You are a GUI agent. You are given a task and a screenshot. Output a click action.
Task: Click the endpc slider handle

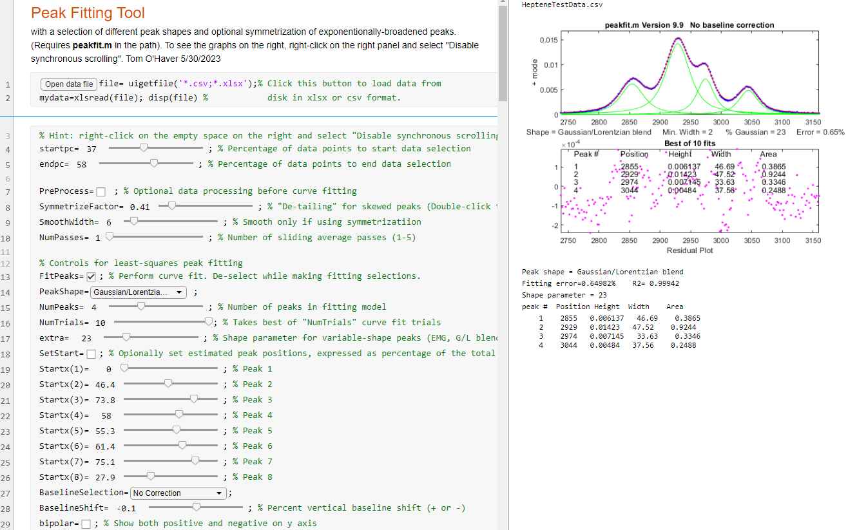click(x=153, y=164)
